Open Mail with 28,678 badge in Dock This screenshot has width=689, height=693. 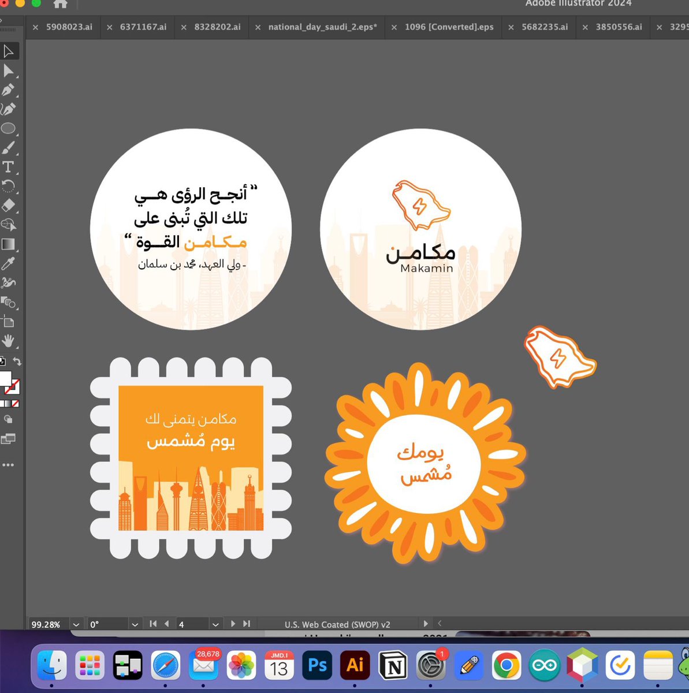[204, 665]
